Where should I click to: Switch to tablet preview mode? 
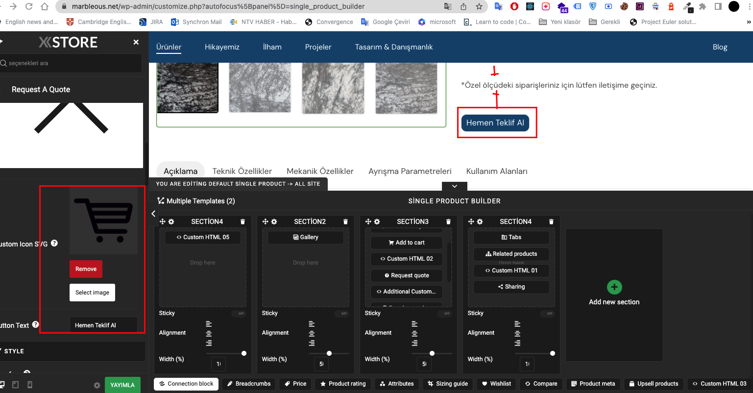click(15, 385)
